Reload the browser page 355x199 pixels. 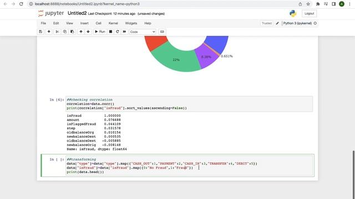click(x=21, y=4)
